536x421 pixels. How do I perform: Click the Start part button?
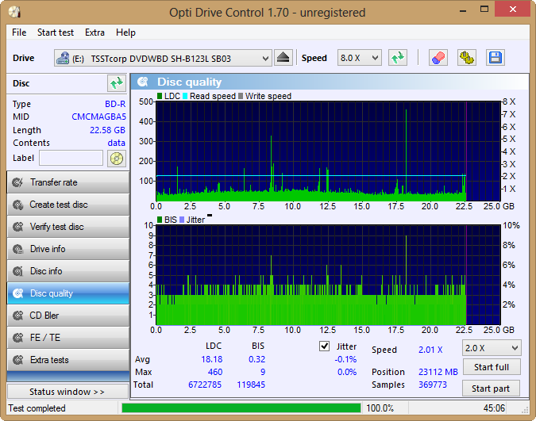[x=491, y=388]
